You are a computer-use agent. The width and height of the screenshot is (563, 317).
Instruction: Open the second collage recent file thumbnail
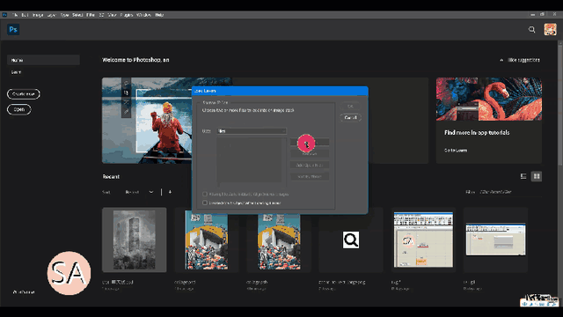[279, 240]
